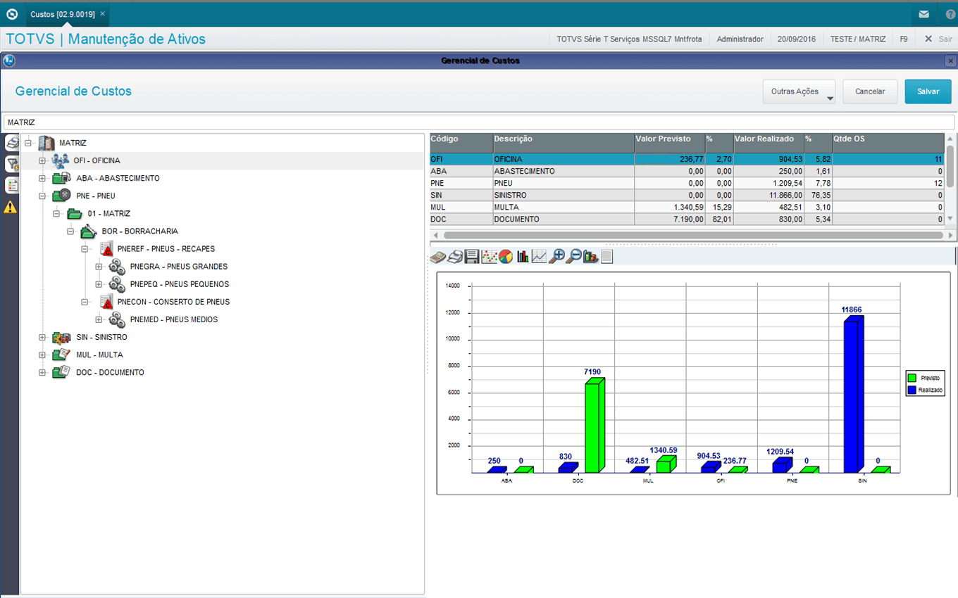
Task: Select the SINISTRO row in the table
Action: point(687,195)
